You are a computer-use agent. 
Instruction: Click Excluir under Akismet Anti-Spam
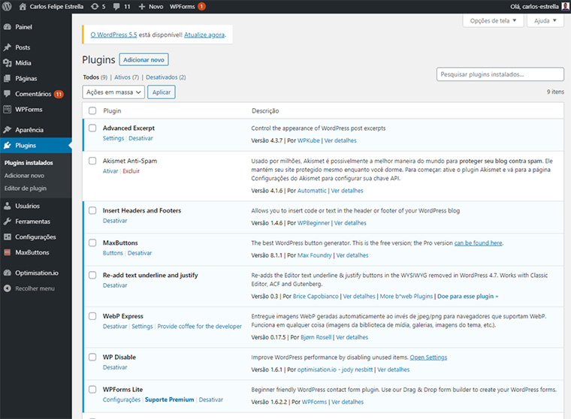(x=131, y=171)
